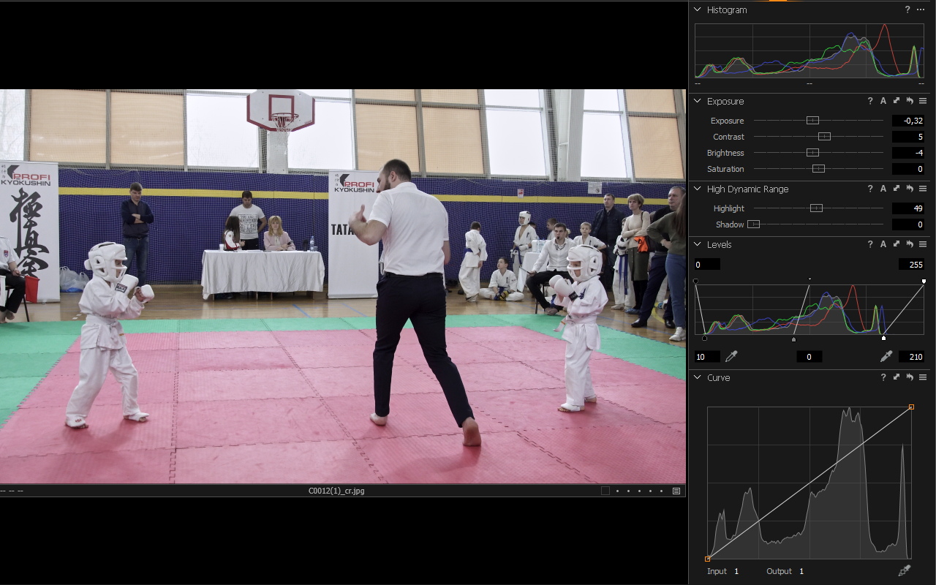Viewport: 936px width, 585px height.
Task: Apply auto adjust for High Dynamic Range
Action: (x=883, y=189)
